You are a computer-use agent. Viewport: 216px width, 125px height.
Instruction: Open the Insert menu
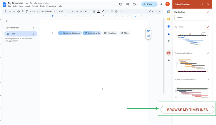coord(27,6)
